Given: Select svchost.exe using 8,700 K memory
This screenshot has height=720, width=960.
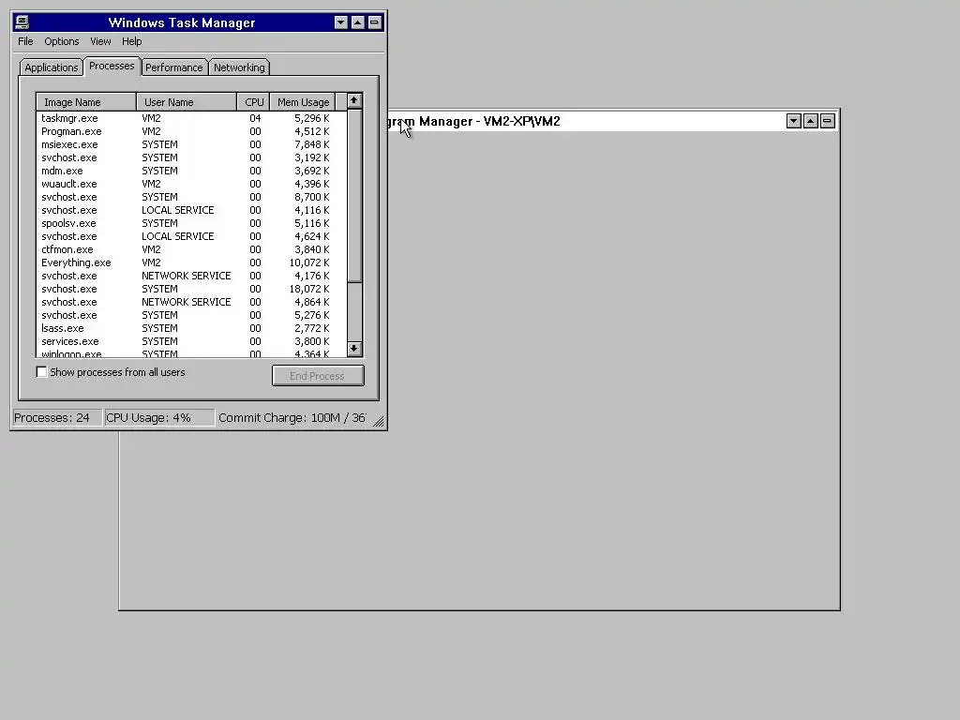Looking at the screenshot, I should (191, 197).
